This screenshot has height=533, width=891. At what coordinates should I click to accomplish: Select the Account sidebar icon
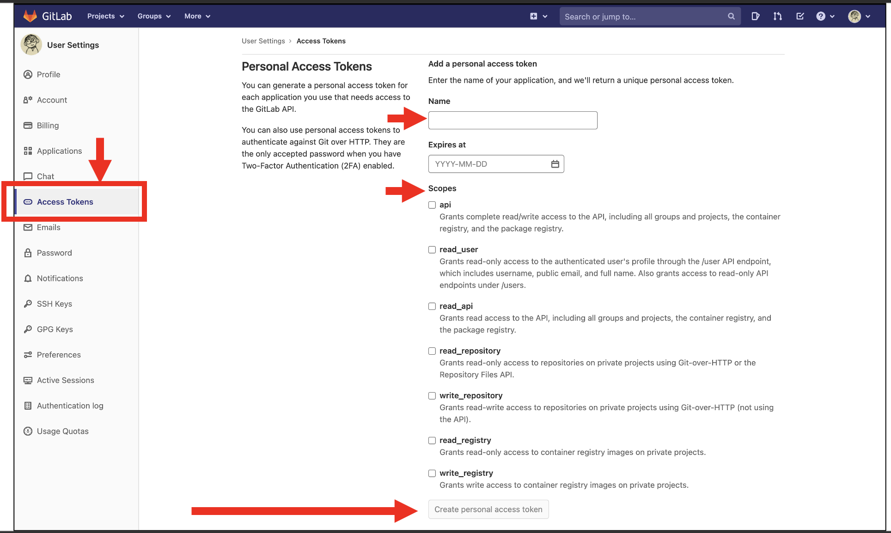(x=28, y=100)
